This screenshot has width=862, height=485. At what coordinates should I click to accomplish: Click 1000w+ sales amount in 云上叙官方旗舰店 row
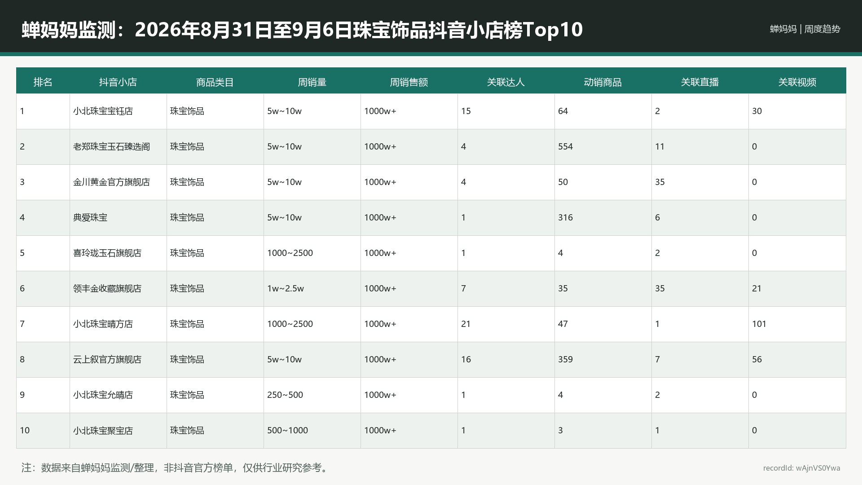pyautogui.click(x=380, y=359)
